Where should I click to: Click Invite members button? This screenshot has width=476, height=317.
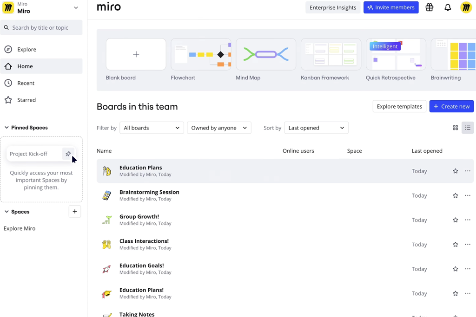point(391,7)
